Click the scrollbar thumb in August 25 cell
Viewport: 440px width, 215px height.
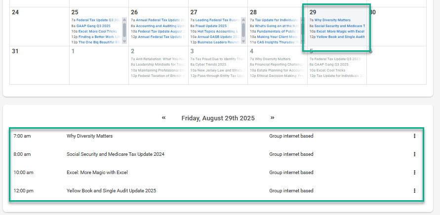pyautogui.click(x=124, y=30)
